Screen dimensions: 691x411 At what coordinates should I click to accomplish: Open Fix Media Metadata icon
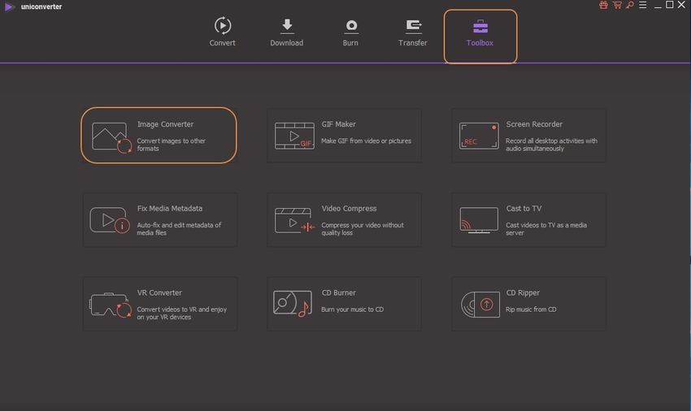[111, 220]
